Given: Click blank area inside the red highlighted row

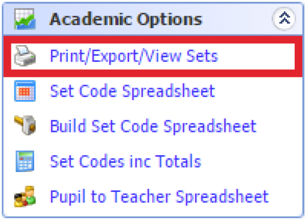Looking at the screenshot, I should click(x=256, y=56).
